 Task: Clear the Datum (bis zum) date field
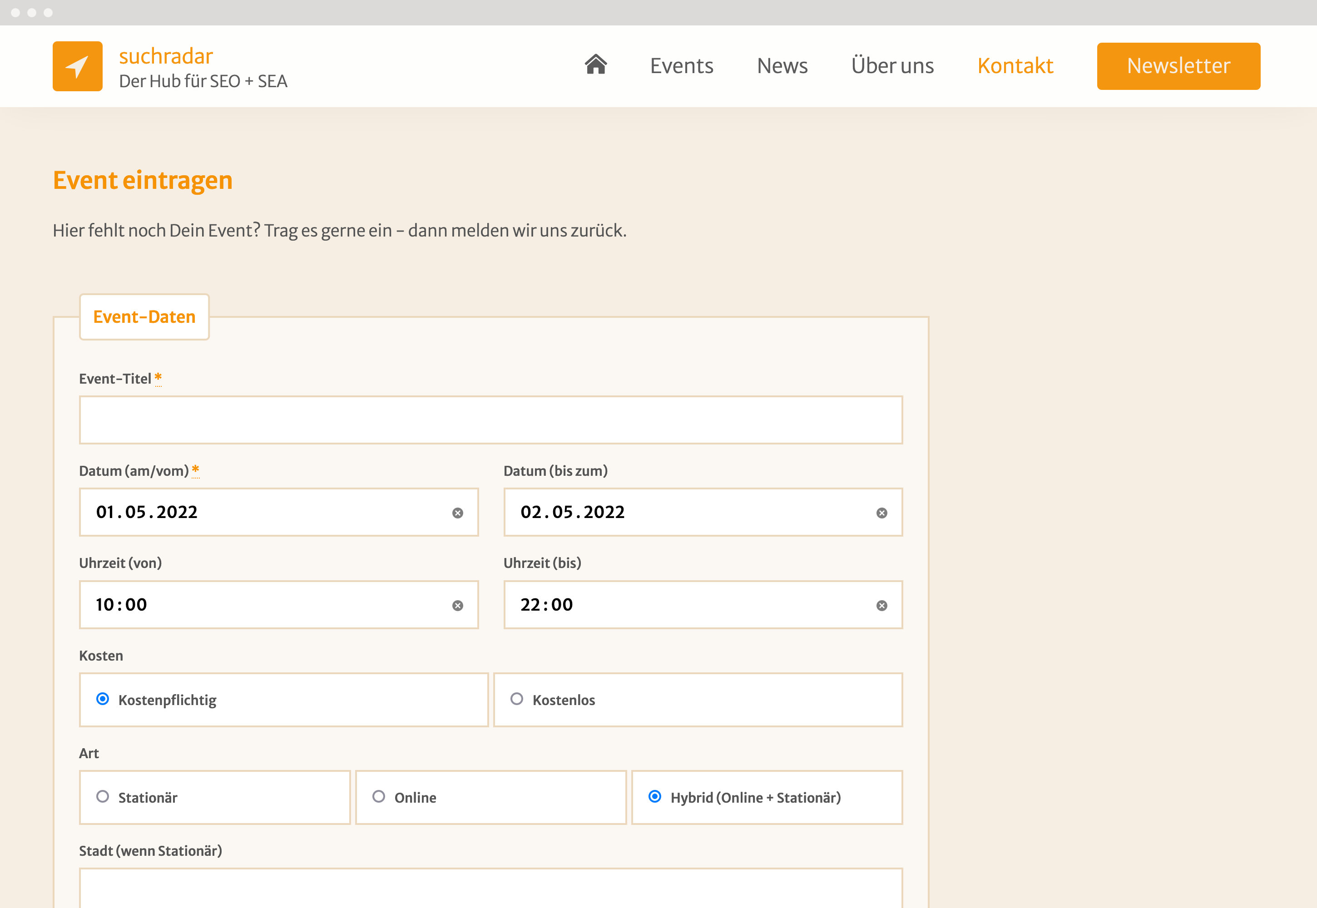(881, 513)
